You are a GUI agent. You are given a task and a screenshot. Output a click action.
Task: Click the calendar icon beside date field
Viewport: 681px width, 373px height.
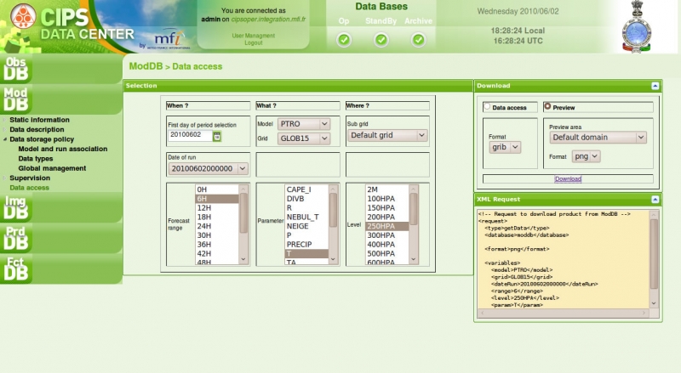[x=217, y=135]
